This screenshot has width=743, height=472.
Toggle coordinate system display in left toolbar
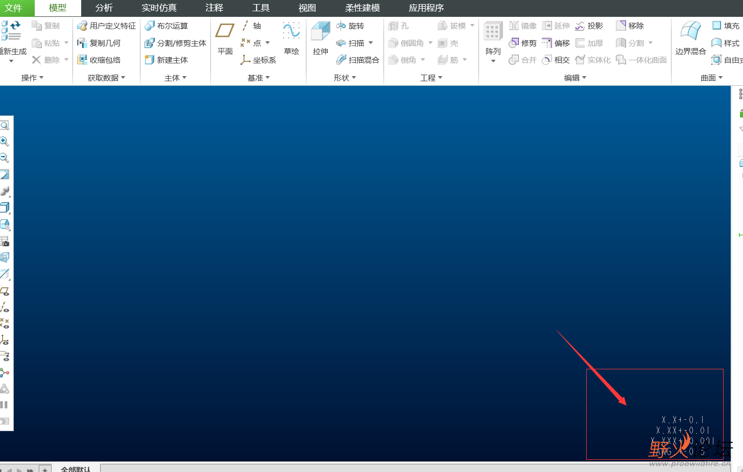[5, 340]
